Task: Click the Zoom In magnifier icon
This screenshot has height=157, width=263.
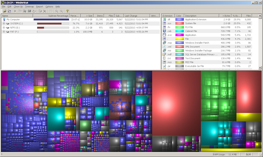Action: click(57, 11)
